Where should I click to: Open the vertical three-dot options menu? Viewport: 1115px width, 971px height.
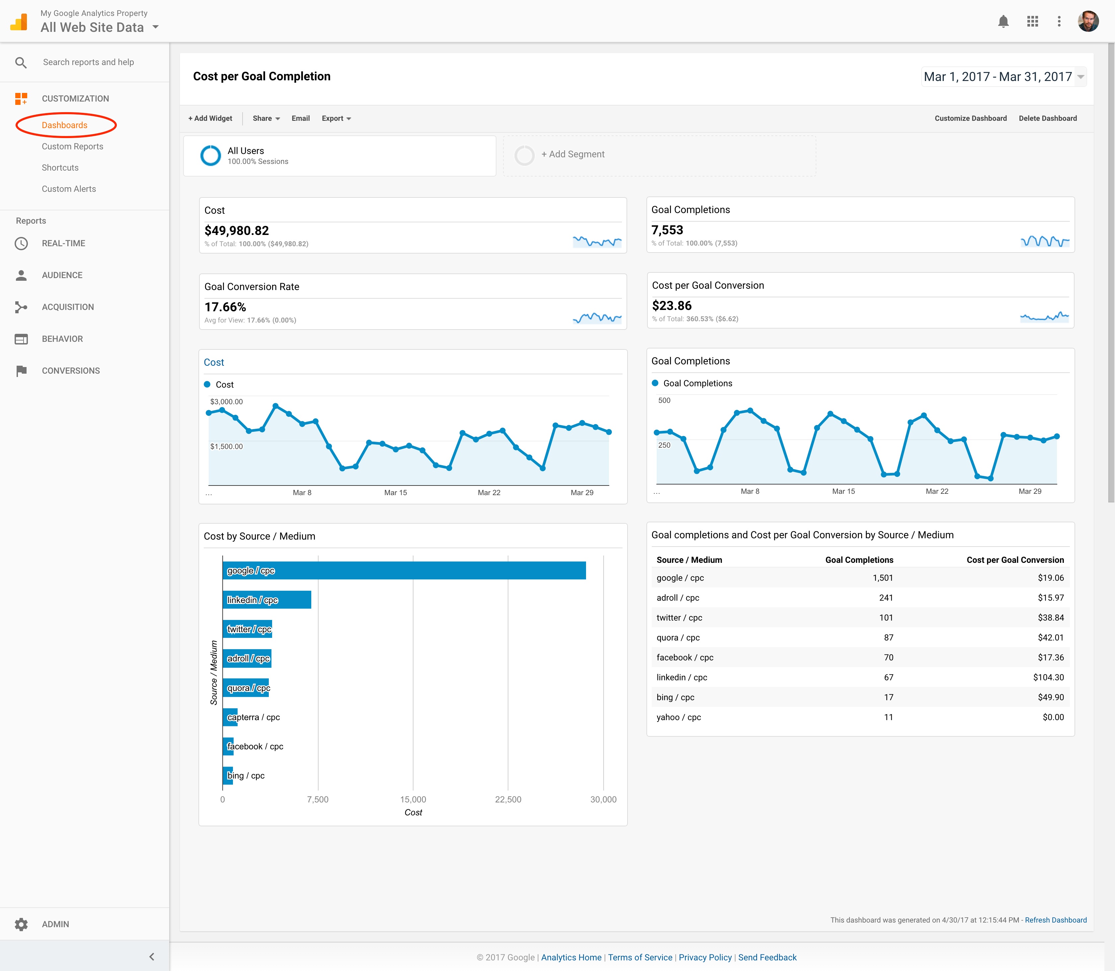coord(1059,22)
